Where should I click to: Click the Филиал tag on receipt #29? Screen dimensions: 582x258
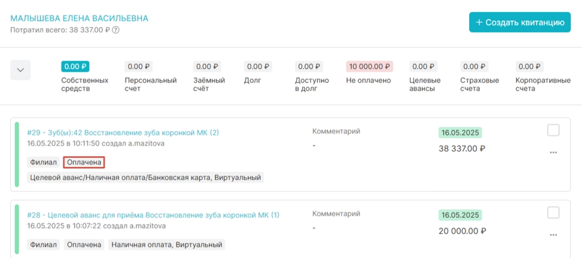pyautogui.click(x=42, y=162)
